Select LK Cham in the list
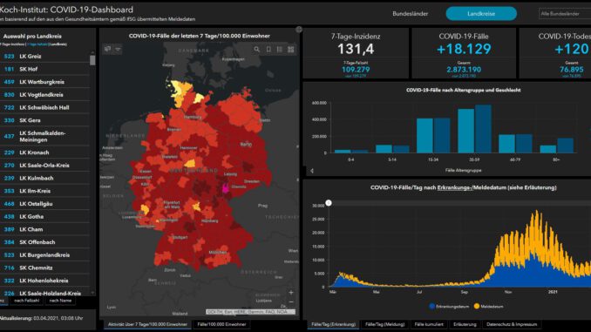The height and width of the screenshot is (332, 591). click(44, 229)
